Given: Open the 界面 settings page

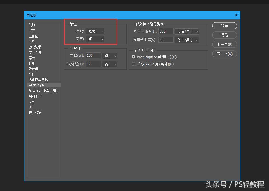Looking at the screenshot, I should (32, 31).
